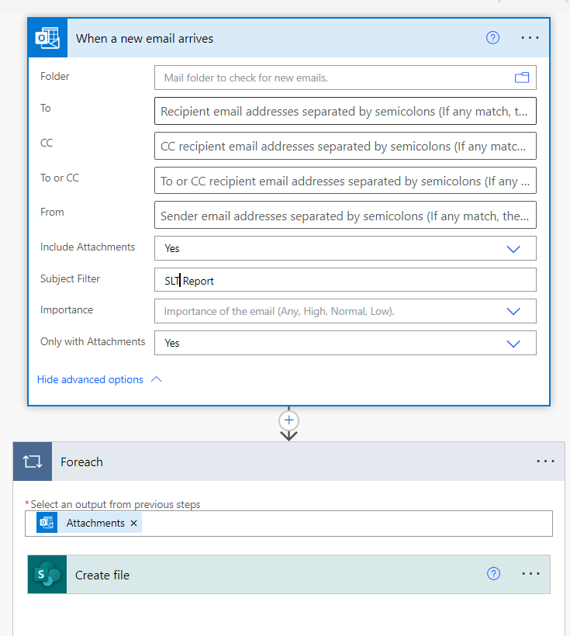Click the Outlook icon on email trigger card
This screenshot has height=636, width=570.
point(47,38)
